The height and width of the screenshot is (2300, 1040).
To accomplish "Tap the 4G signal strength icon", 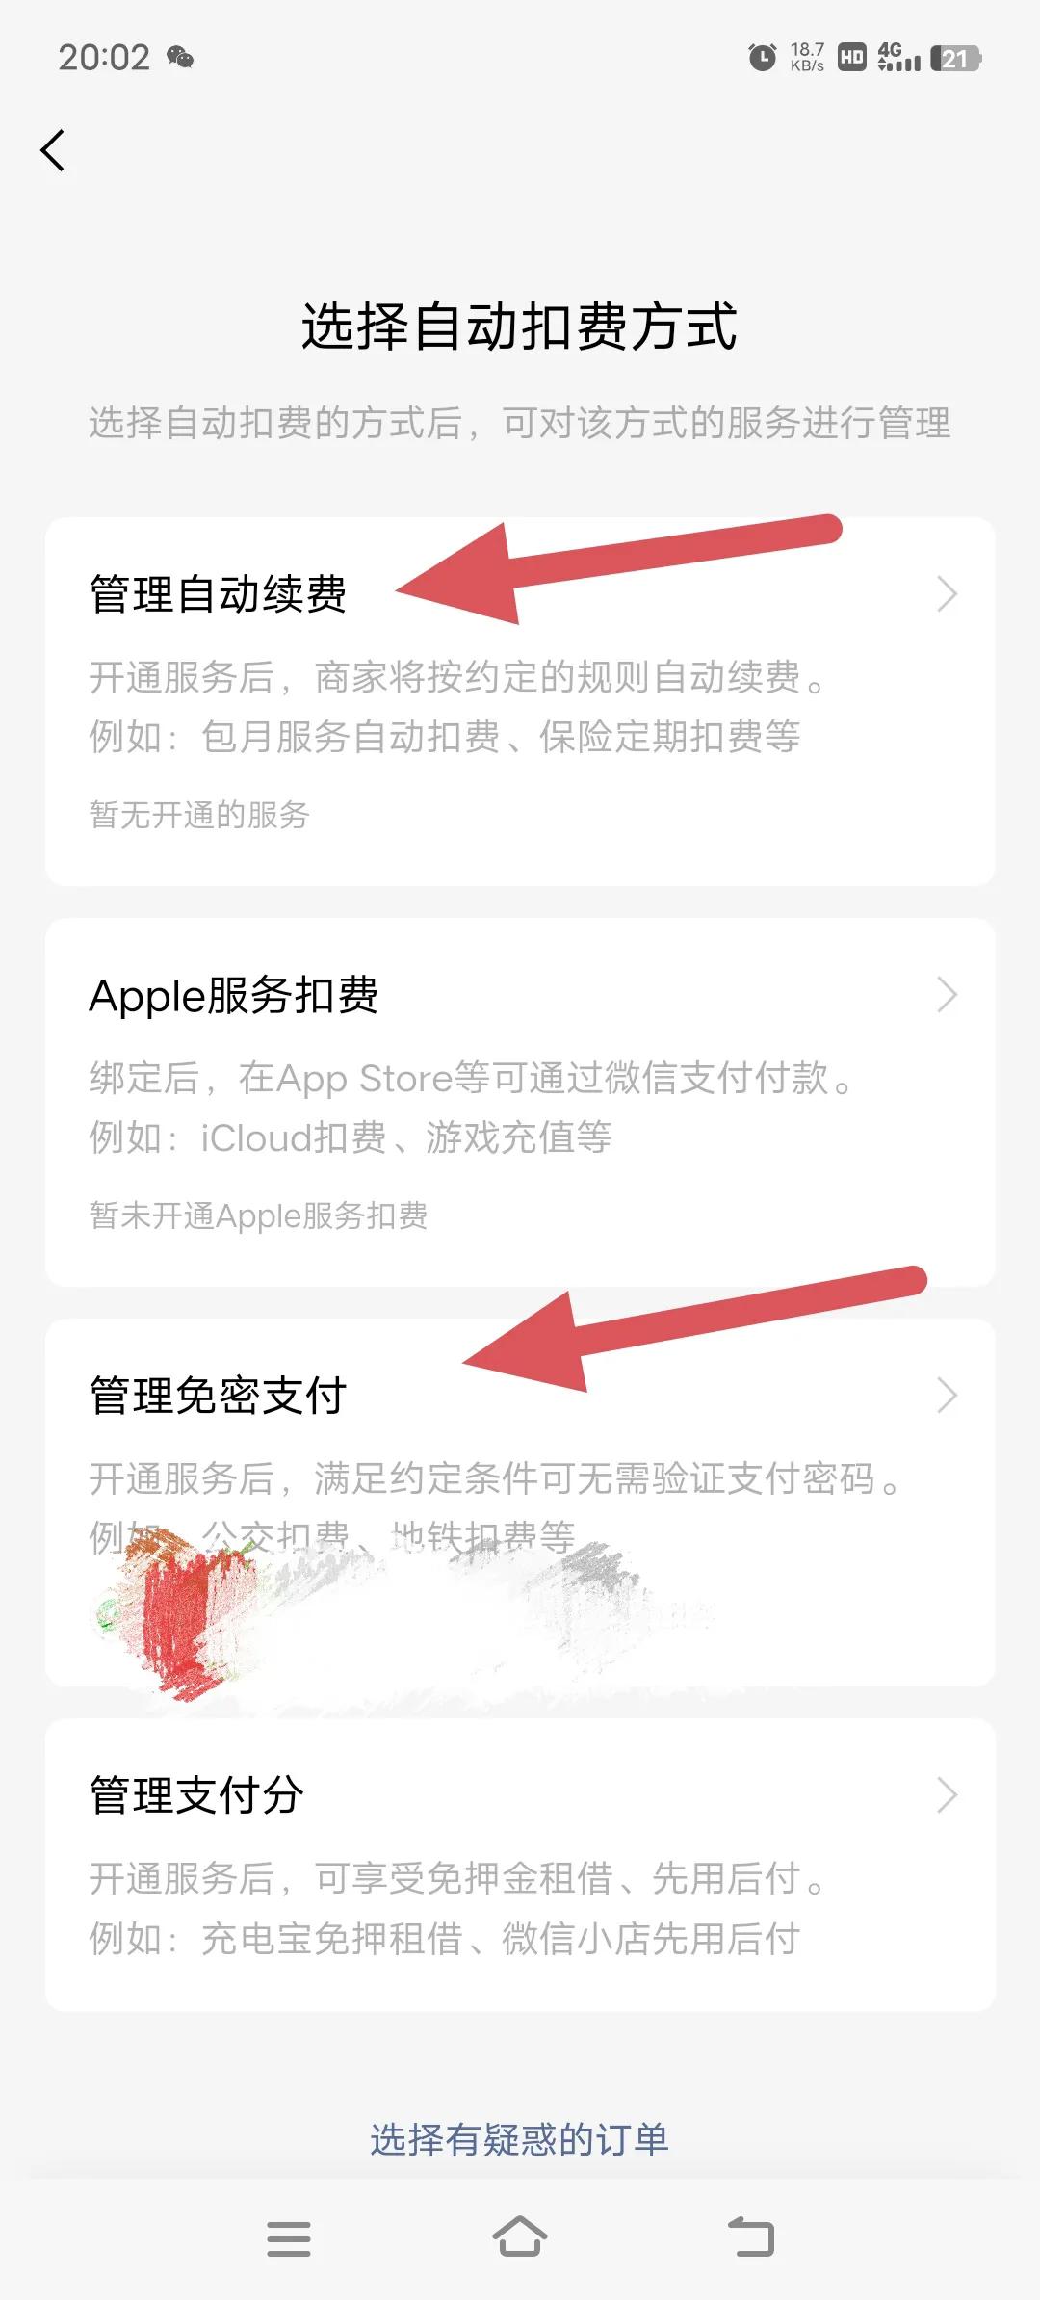I will point(898,57).
